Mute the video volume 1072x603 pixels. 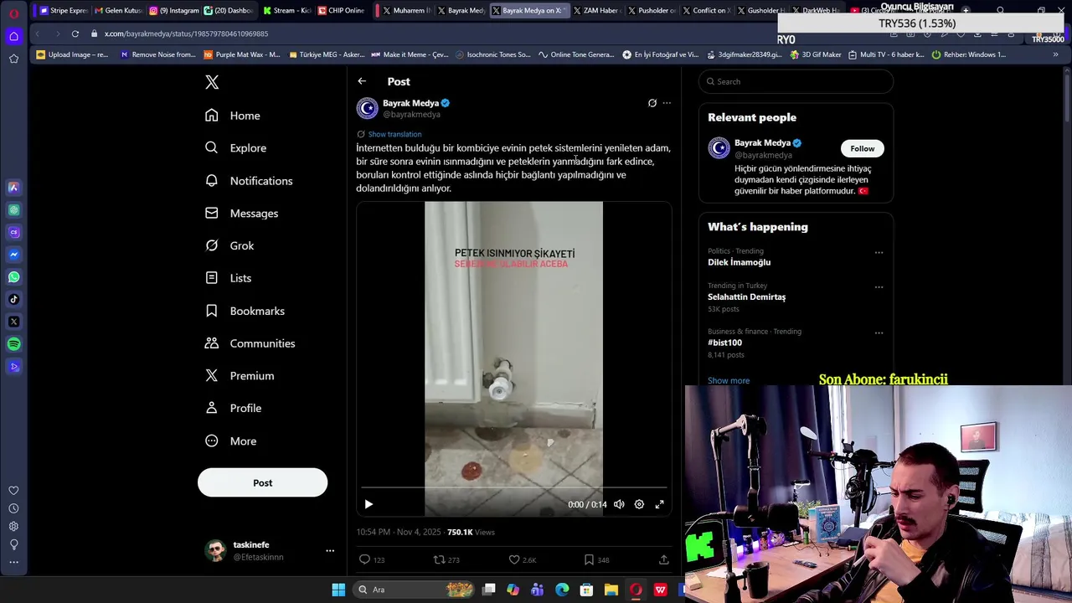pyautogui.click(x=619, y=504)
